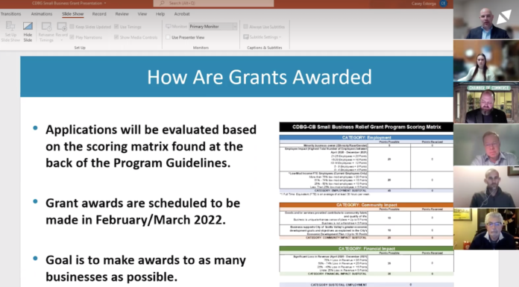The height and width of the screenshot is (287, 519).
Task: Click the bullet about scoring matrix evaluation
Action: pos(151,146)
